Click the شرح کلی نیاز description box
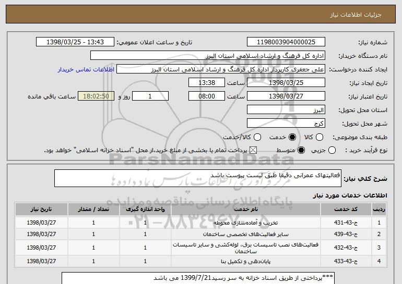Image resolution: width=402 pixels, height=284 pixels. [198, 178]
